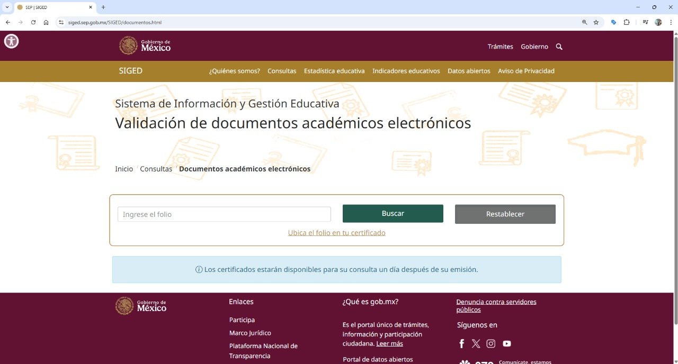Open the Chrome three-dot menu
The height and width of the screenshot is (364, 678).
(671, 22)
